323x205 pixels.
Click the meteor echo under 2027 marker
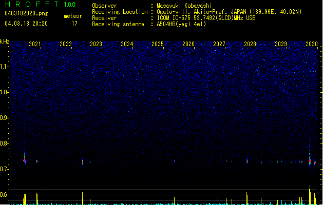pyautogui.click(x=218, y=161)
